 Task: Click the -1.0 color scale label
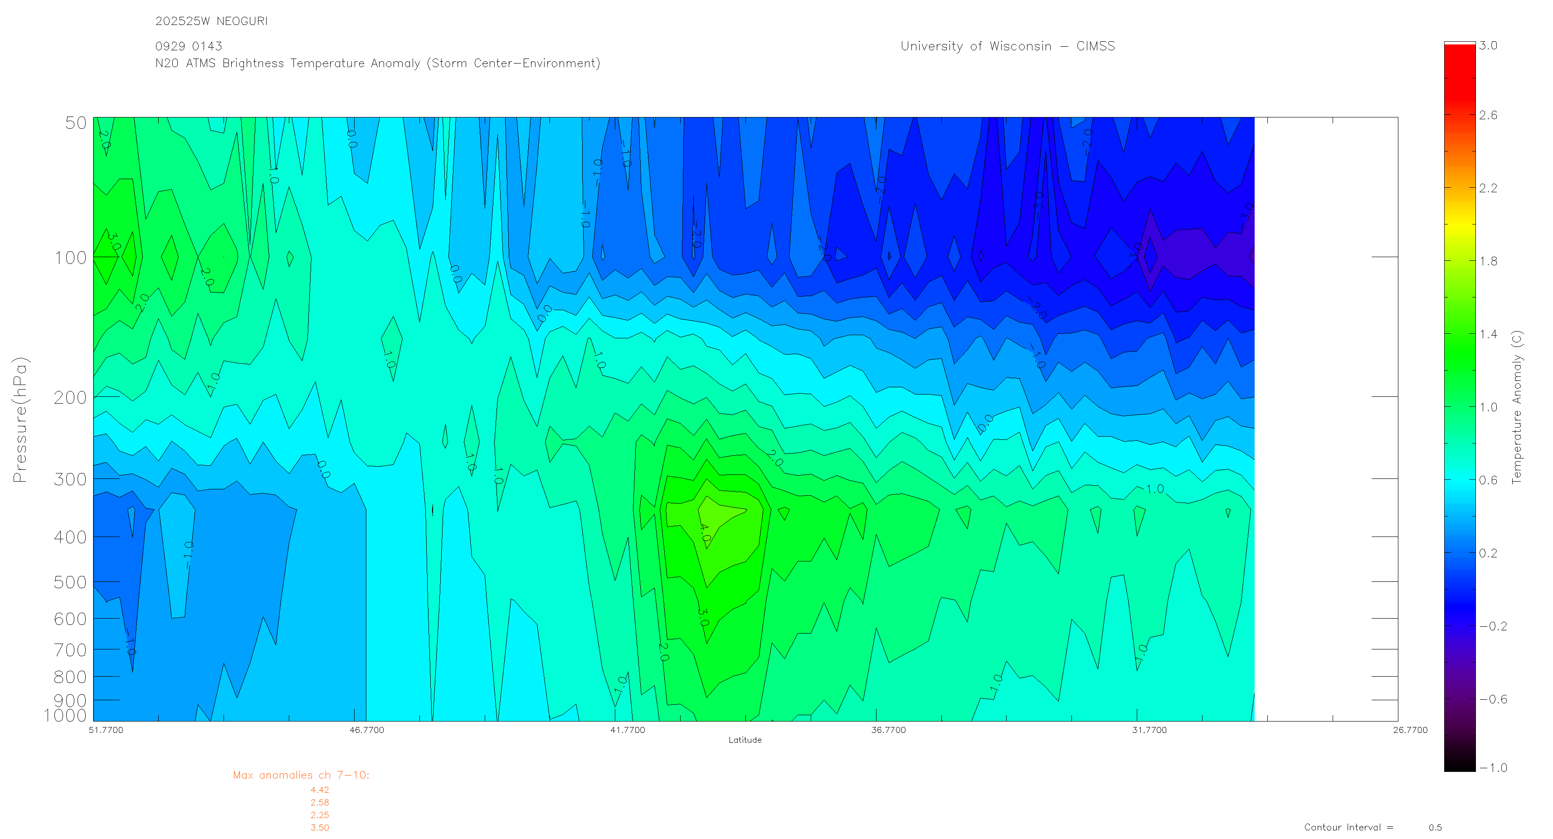tap(1493, 768)
